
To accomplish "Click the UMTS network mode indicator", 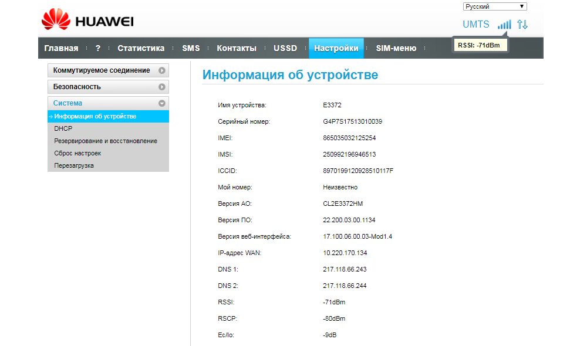I will (x=477, y=25).
